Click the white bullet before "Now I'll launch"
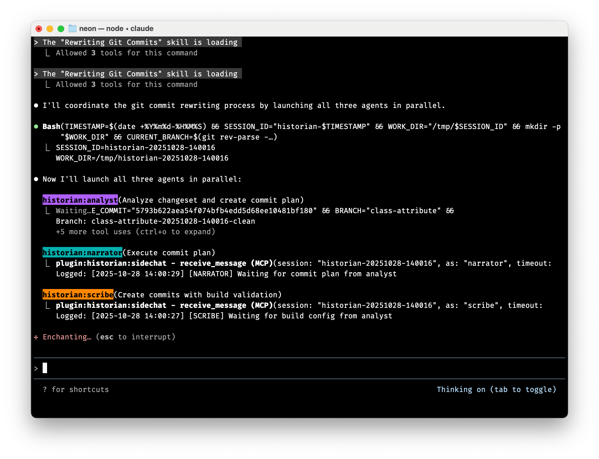 pos(36,179)
